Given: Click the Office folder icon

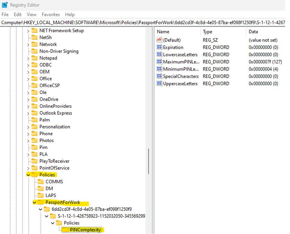Looking at the screenshot, I should pyautogui.click(x=34, y=78).
